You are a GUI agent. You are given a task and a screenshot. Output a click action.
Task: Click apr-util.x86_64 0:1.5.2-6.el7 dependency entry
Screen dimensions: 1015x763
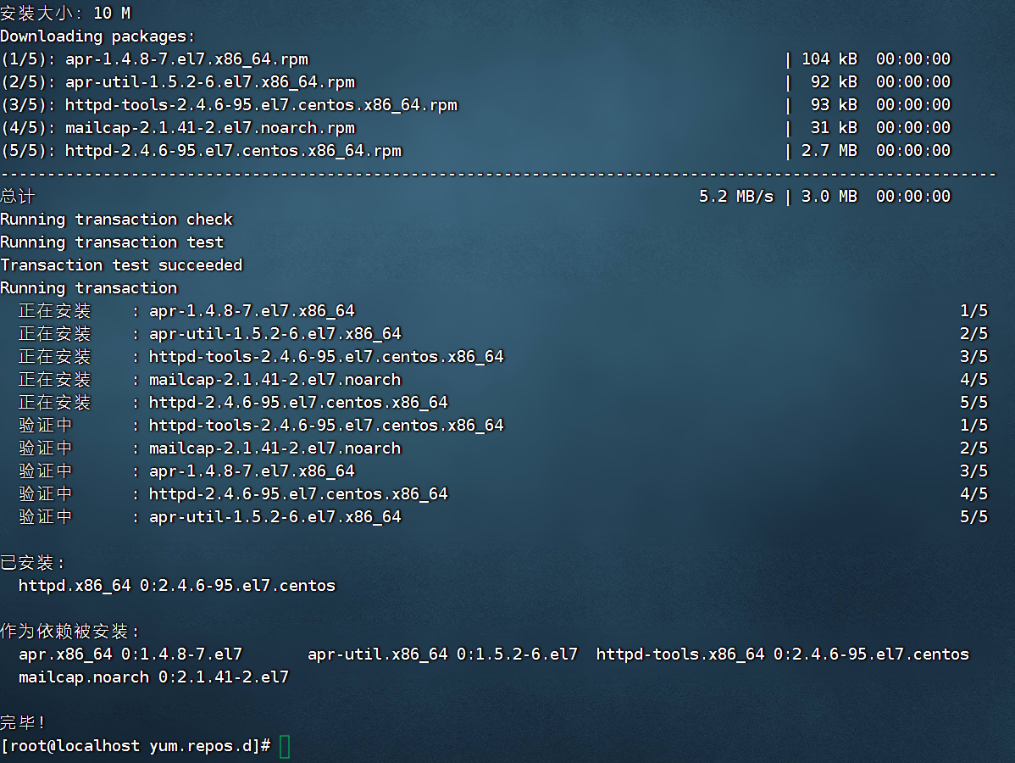click(442, 654)
